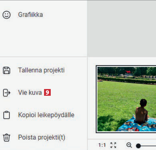The image size is (156, 150).
Task: Click the red flag in the photo
Action: (128, 72)
